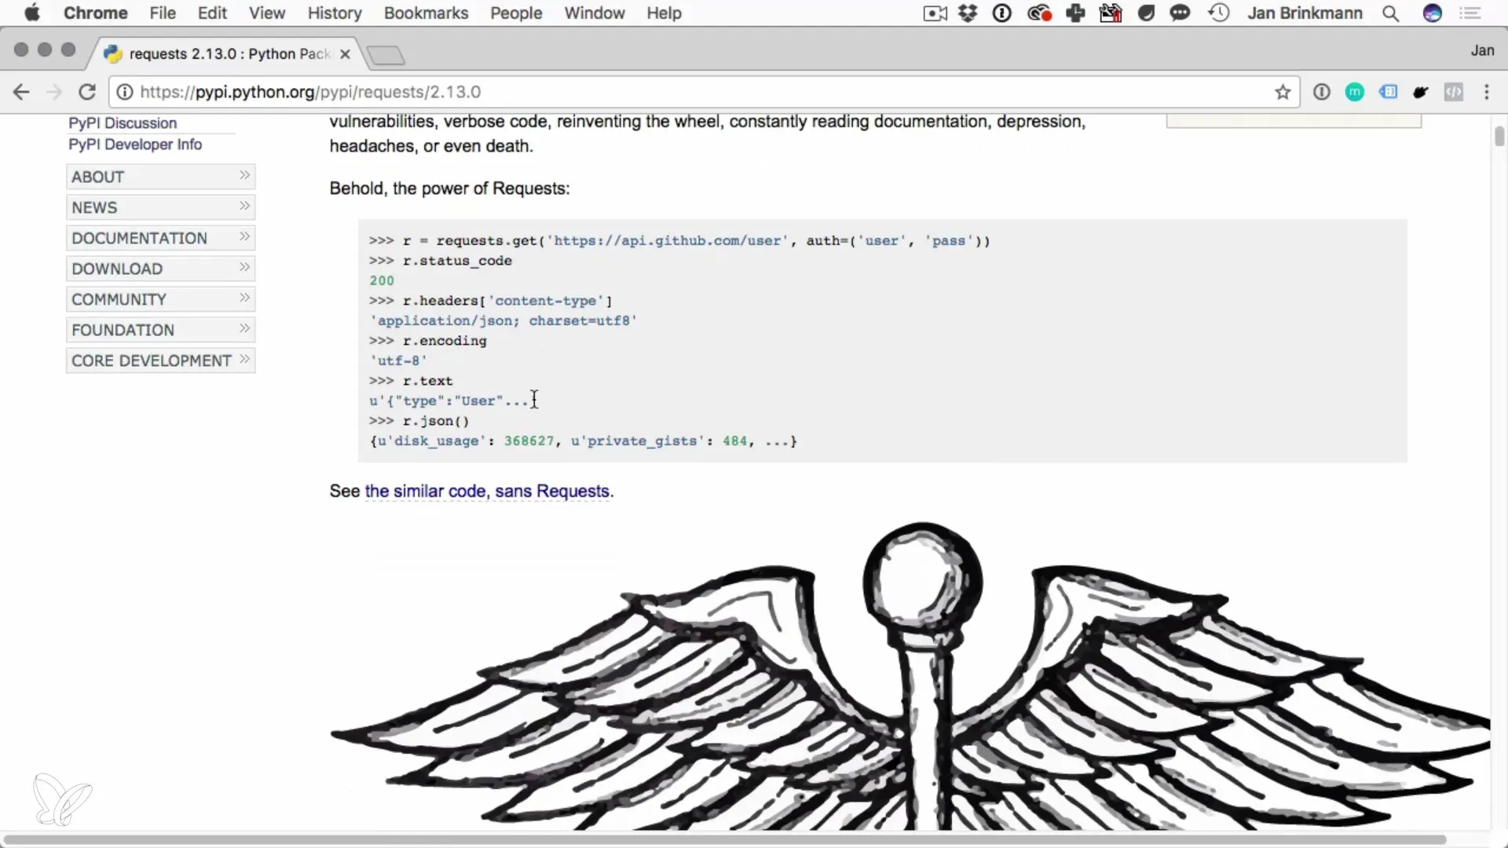Open the Window menu
This screenshot has width=1508, height=848.
595,13
